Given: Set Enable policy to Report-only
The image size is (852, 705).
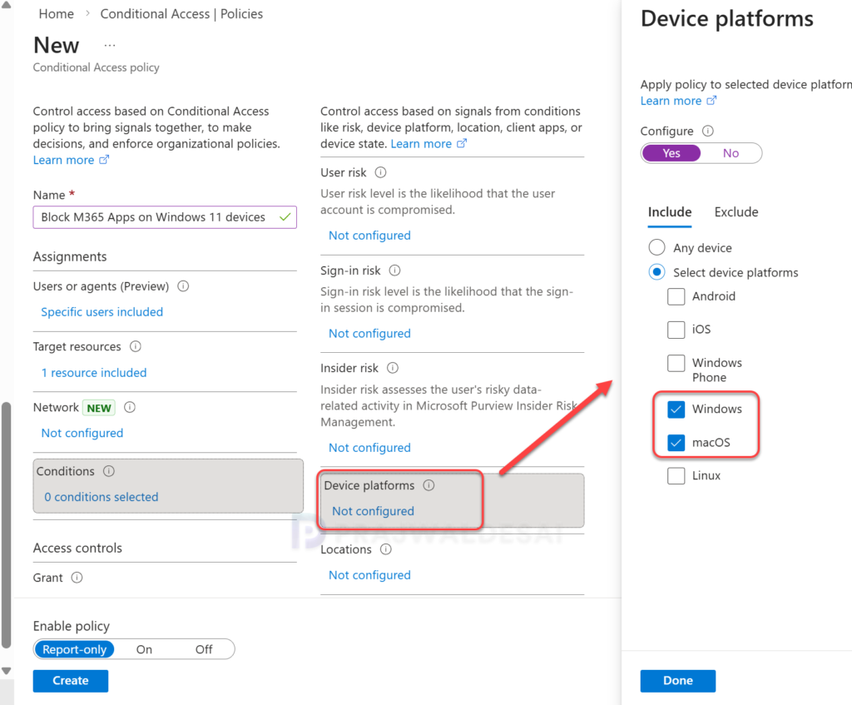Looking at the screenshot, I should [74, 649].
